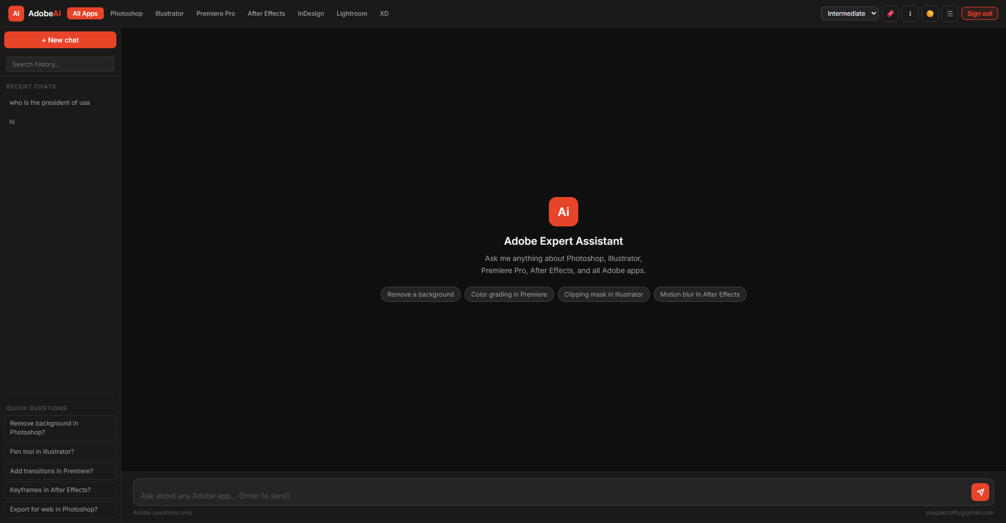Send a message using the paper plane icon
1006x523 pixels.
click(x=980, y=492)
